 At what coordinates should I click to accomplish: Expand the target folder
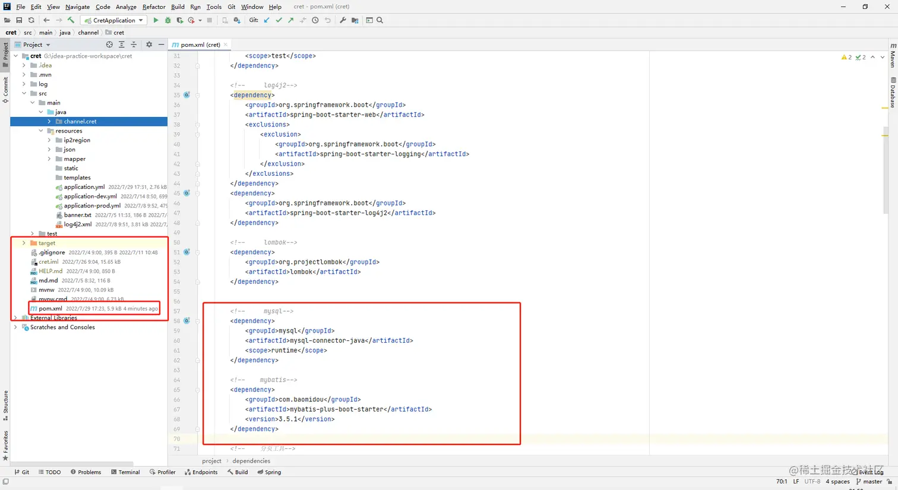[24, 243]
